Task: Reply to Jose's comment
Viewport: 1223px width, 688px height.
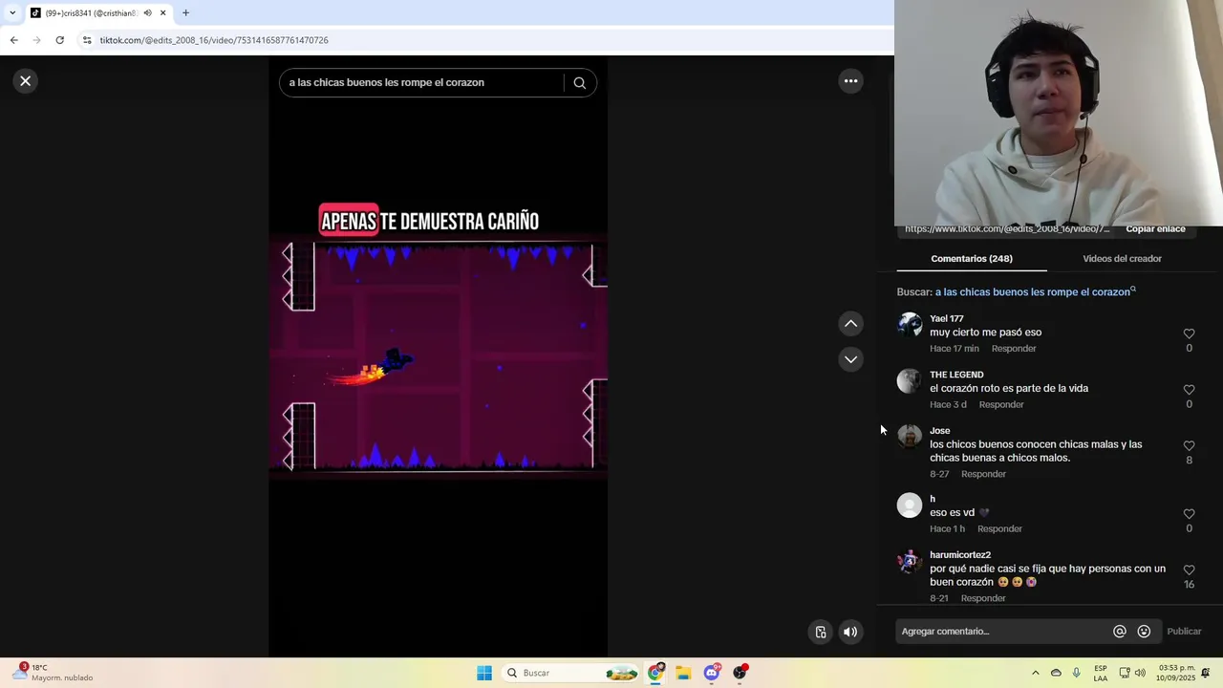Action: (x=983, y=475)
